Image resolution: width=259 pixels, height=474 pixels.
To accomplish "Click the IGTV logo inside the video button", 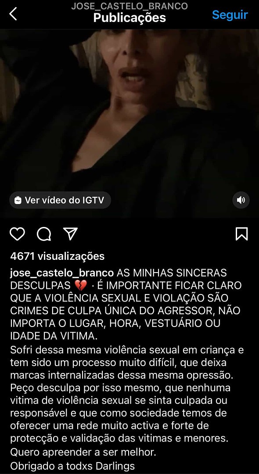I will (x=18, y=200).
